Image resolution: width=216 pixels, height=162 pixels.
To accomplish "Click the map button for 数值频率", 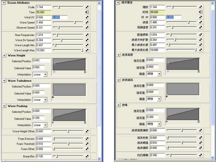I will tap(201, 34).
